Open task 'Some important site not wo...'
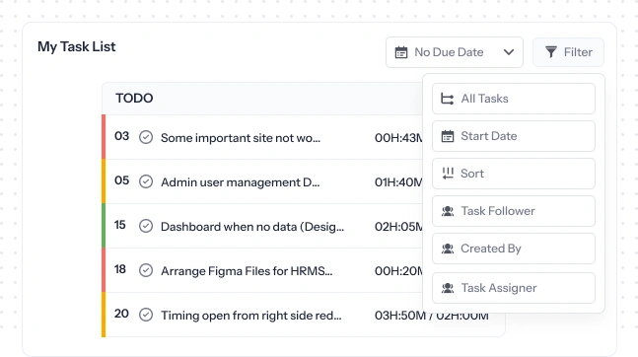This screenshot has width=638, height=357. (x=241, y=138)
